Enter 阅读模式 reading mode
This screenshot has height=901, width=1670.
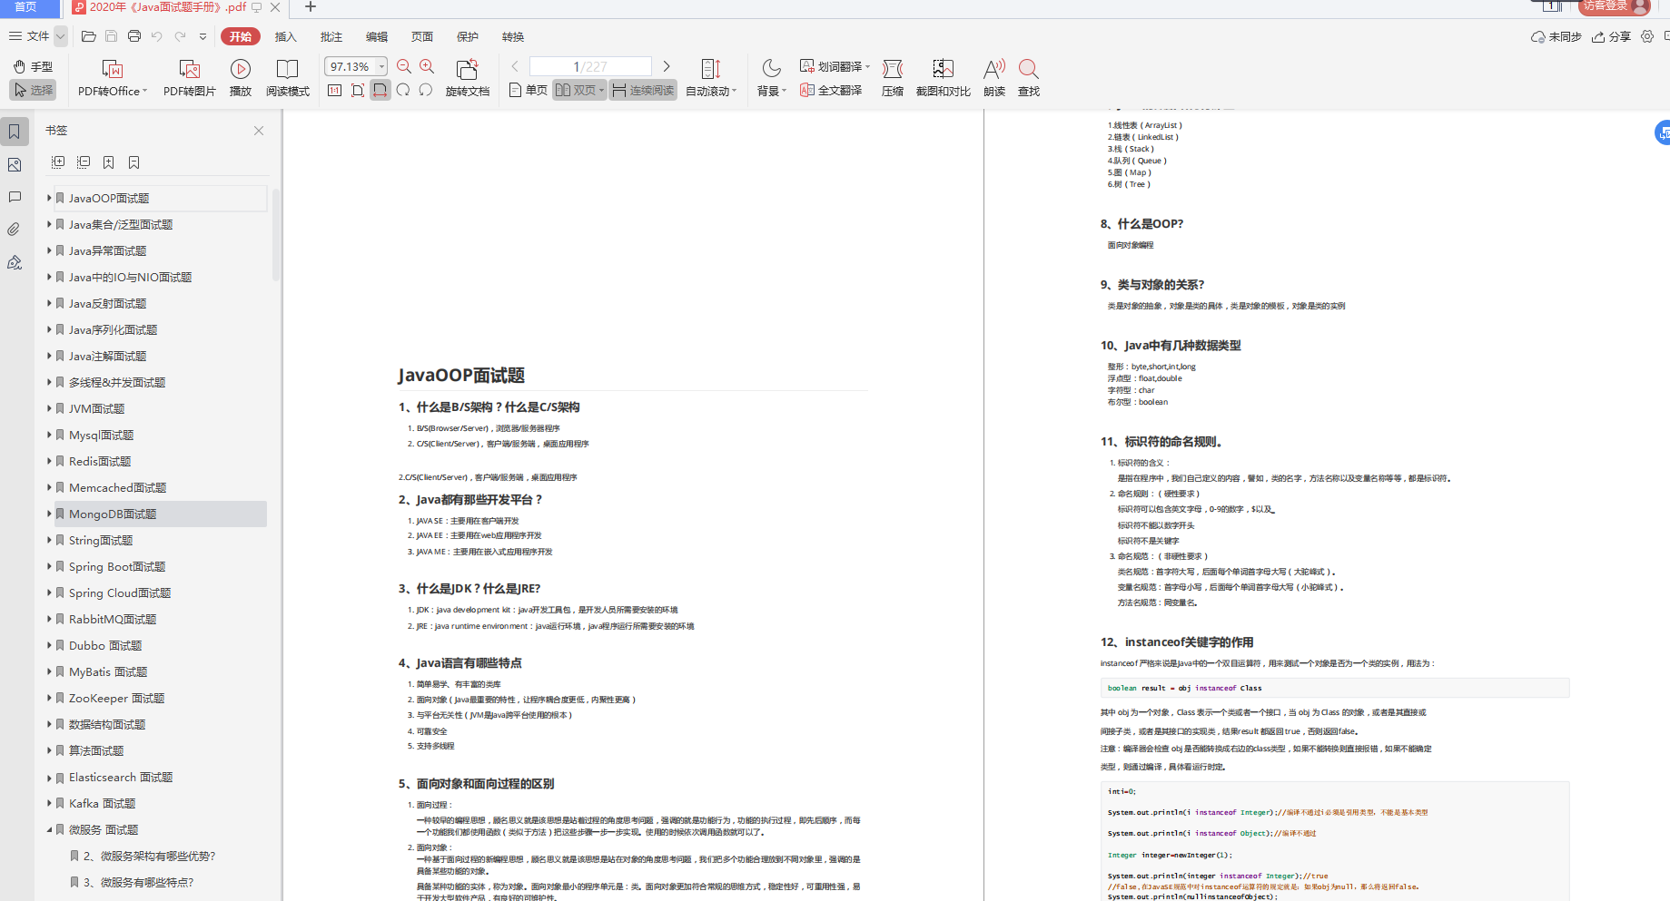coord(287,78)
